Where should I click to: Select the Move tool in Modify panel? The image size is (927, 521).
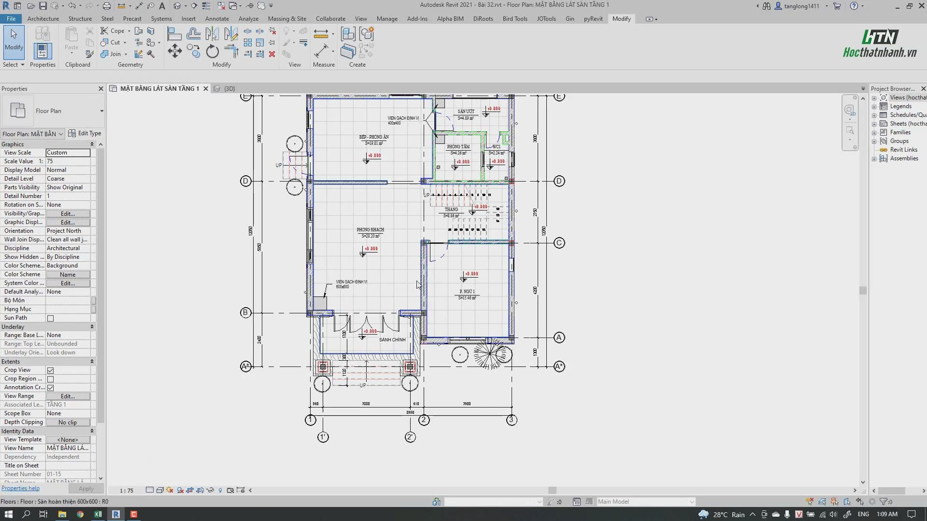pos(174,51)
